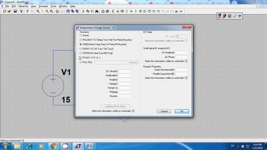Screen dimensions: 267x150
Task: Open the View menu
Action: click(x=33, y=6)
